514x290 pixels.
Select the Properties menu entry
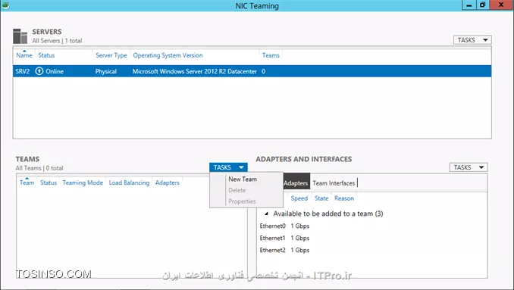(x=242, y=201)
